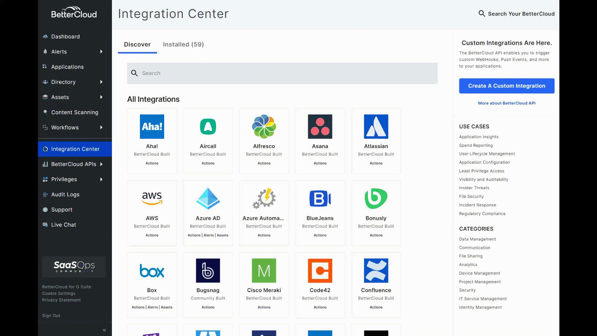This screenshot has width=597, height=336.
Task: Open More about BetterCloud API link
Action: pyautogui.click(x=507, y=103)
